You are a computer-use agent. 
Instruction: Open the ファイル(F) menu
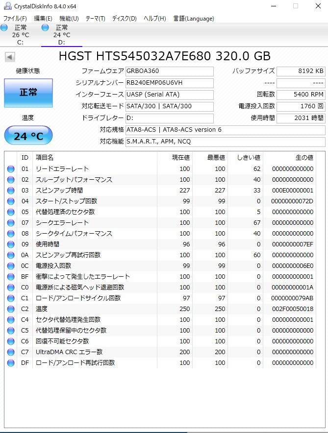pos(15,19)
